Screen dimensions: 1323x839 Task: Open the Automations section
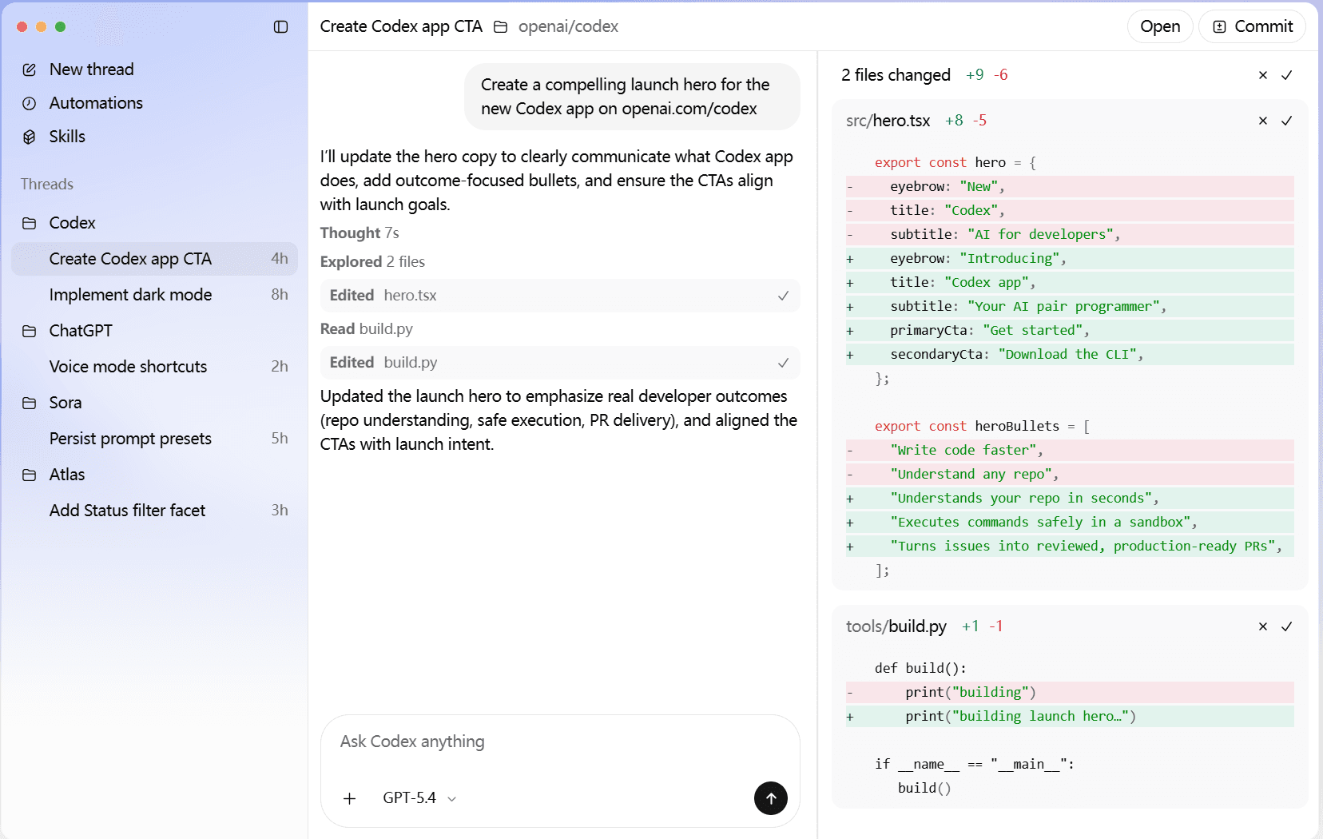tap(96, 103)
